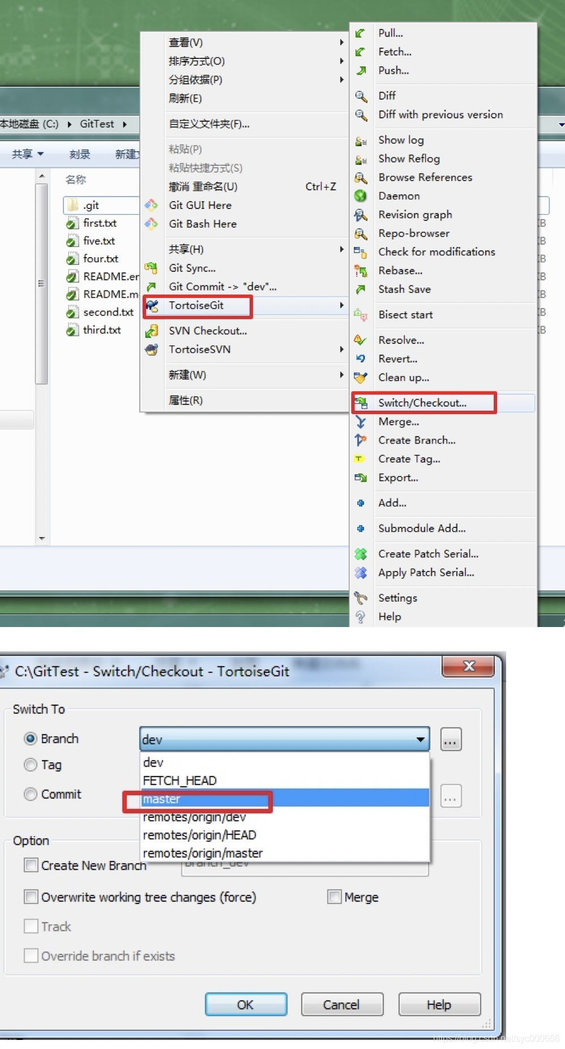Screen dimensions: 565x1049
Task: Click the Git GUI Here icon
Action: click(x=151, y=205)
